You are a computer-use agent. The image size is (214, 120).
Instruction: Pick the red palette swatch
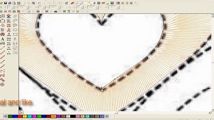pyautogui.click(x=20, y=116)
